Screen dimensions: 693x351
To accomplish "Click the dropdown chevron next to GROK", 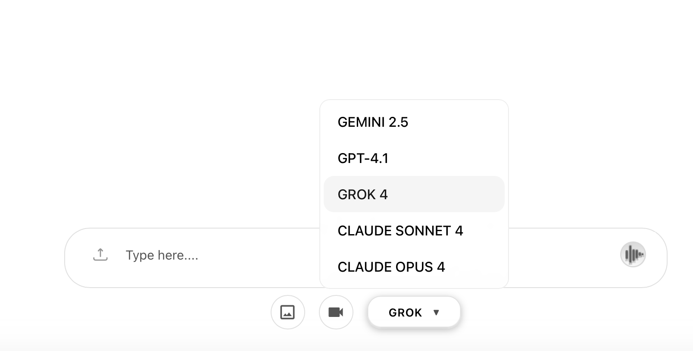I will [437, 312].
